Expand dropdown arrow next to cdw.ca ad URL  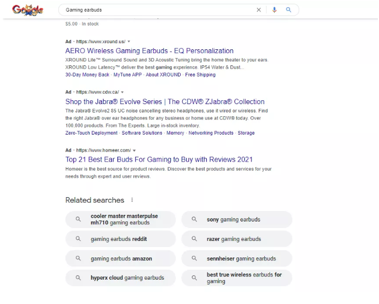click(x=122, y=92)
